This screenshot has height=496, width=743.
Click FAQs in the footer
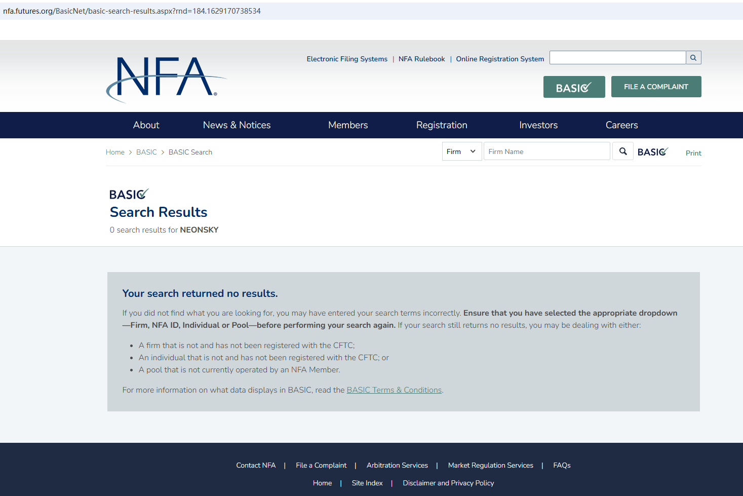[562, 465]
